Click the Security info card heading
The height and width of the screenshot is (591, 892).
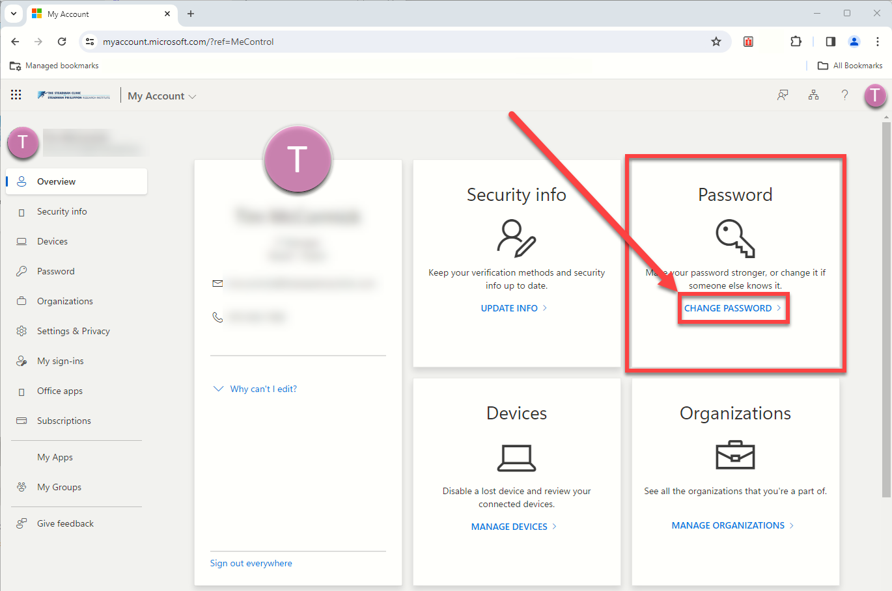pos(516,194)
